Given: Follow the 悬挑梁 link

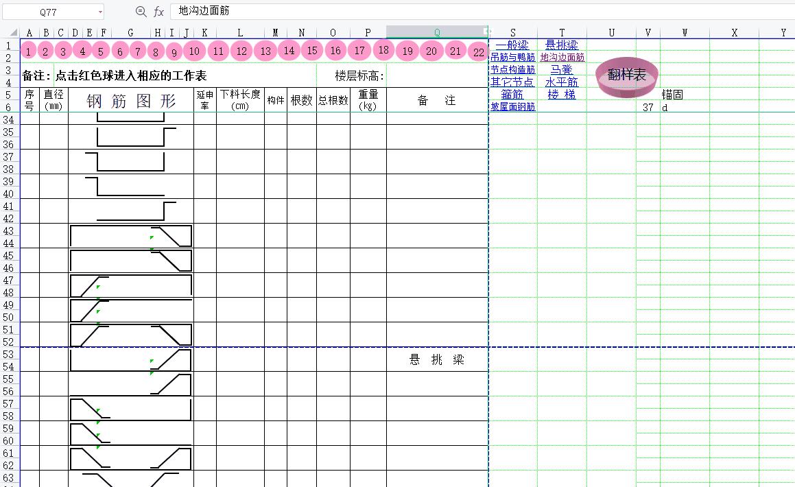Looking at the screenshot, I should coord(561,45).
